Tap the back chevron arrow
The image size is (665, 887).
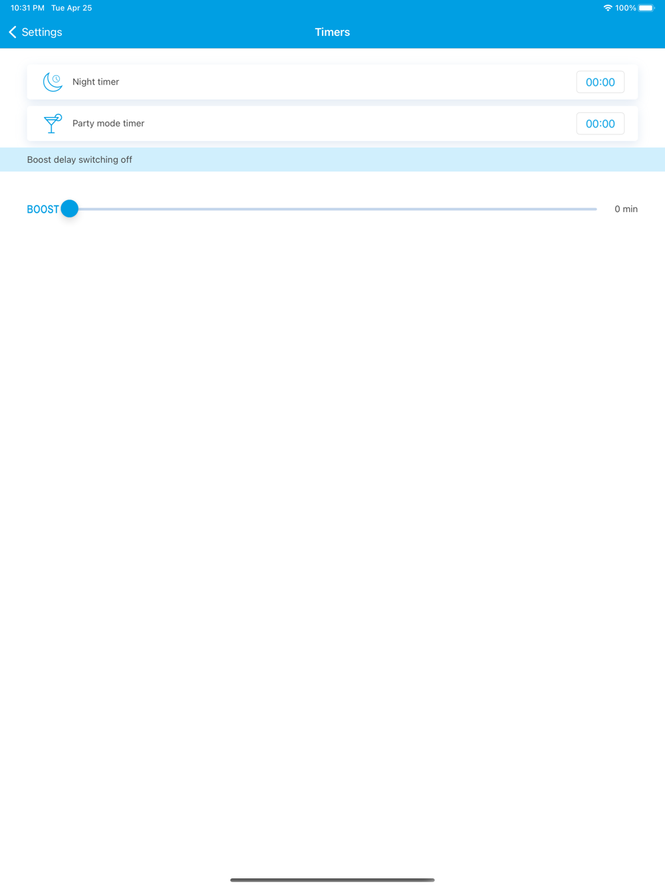click(x=13, y=32)
